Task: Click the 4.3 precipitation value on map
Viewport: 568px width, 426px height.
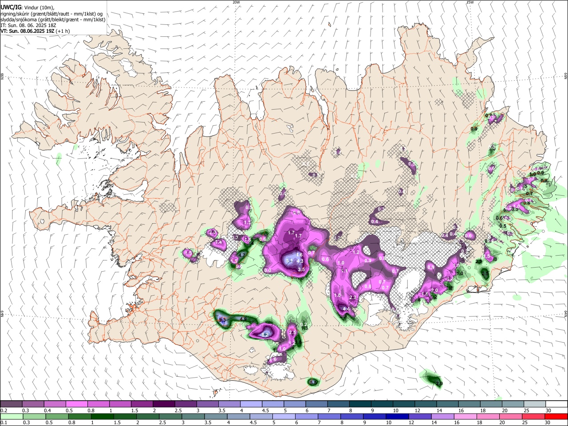Action: (300, 261)
